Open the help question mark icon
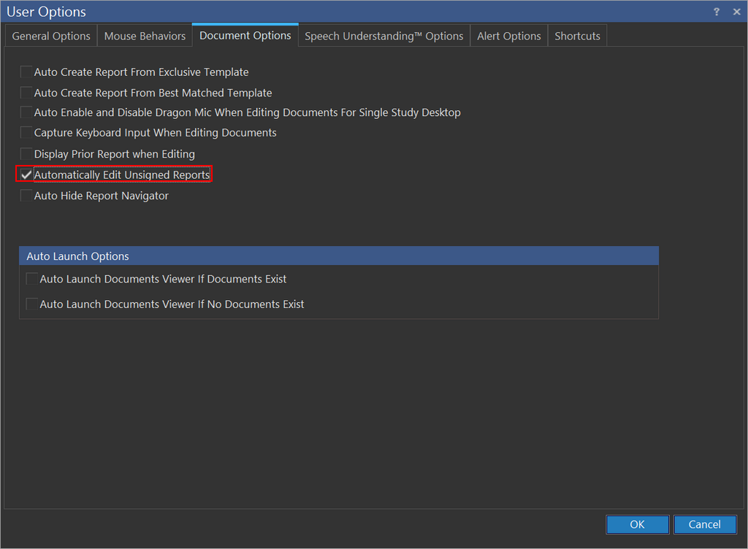 [x=717, y=12]
